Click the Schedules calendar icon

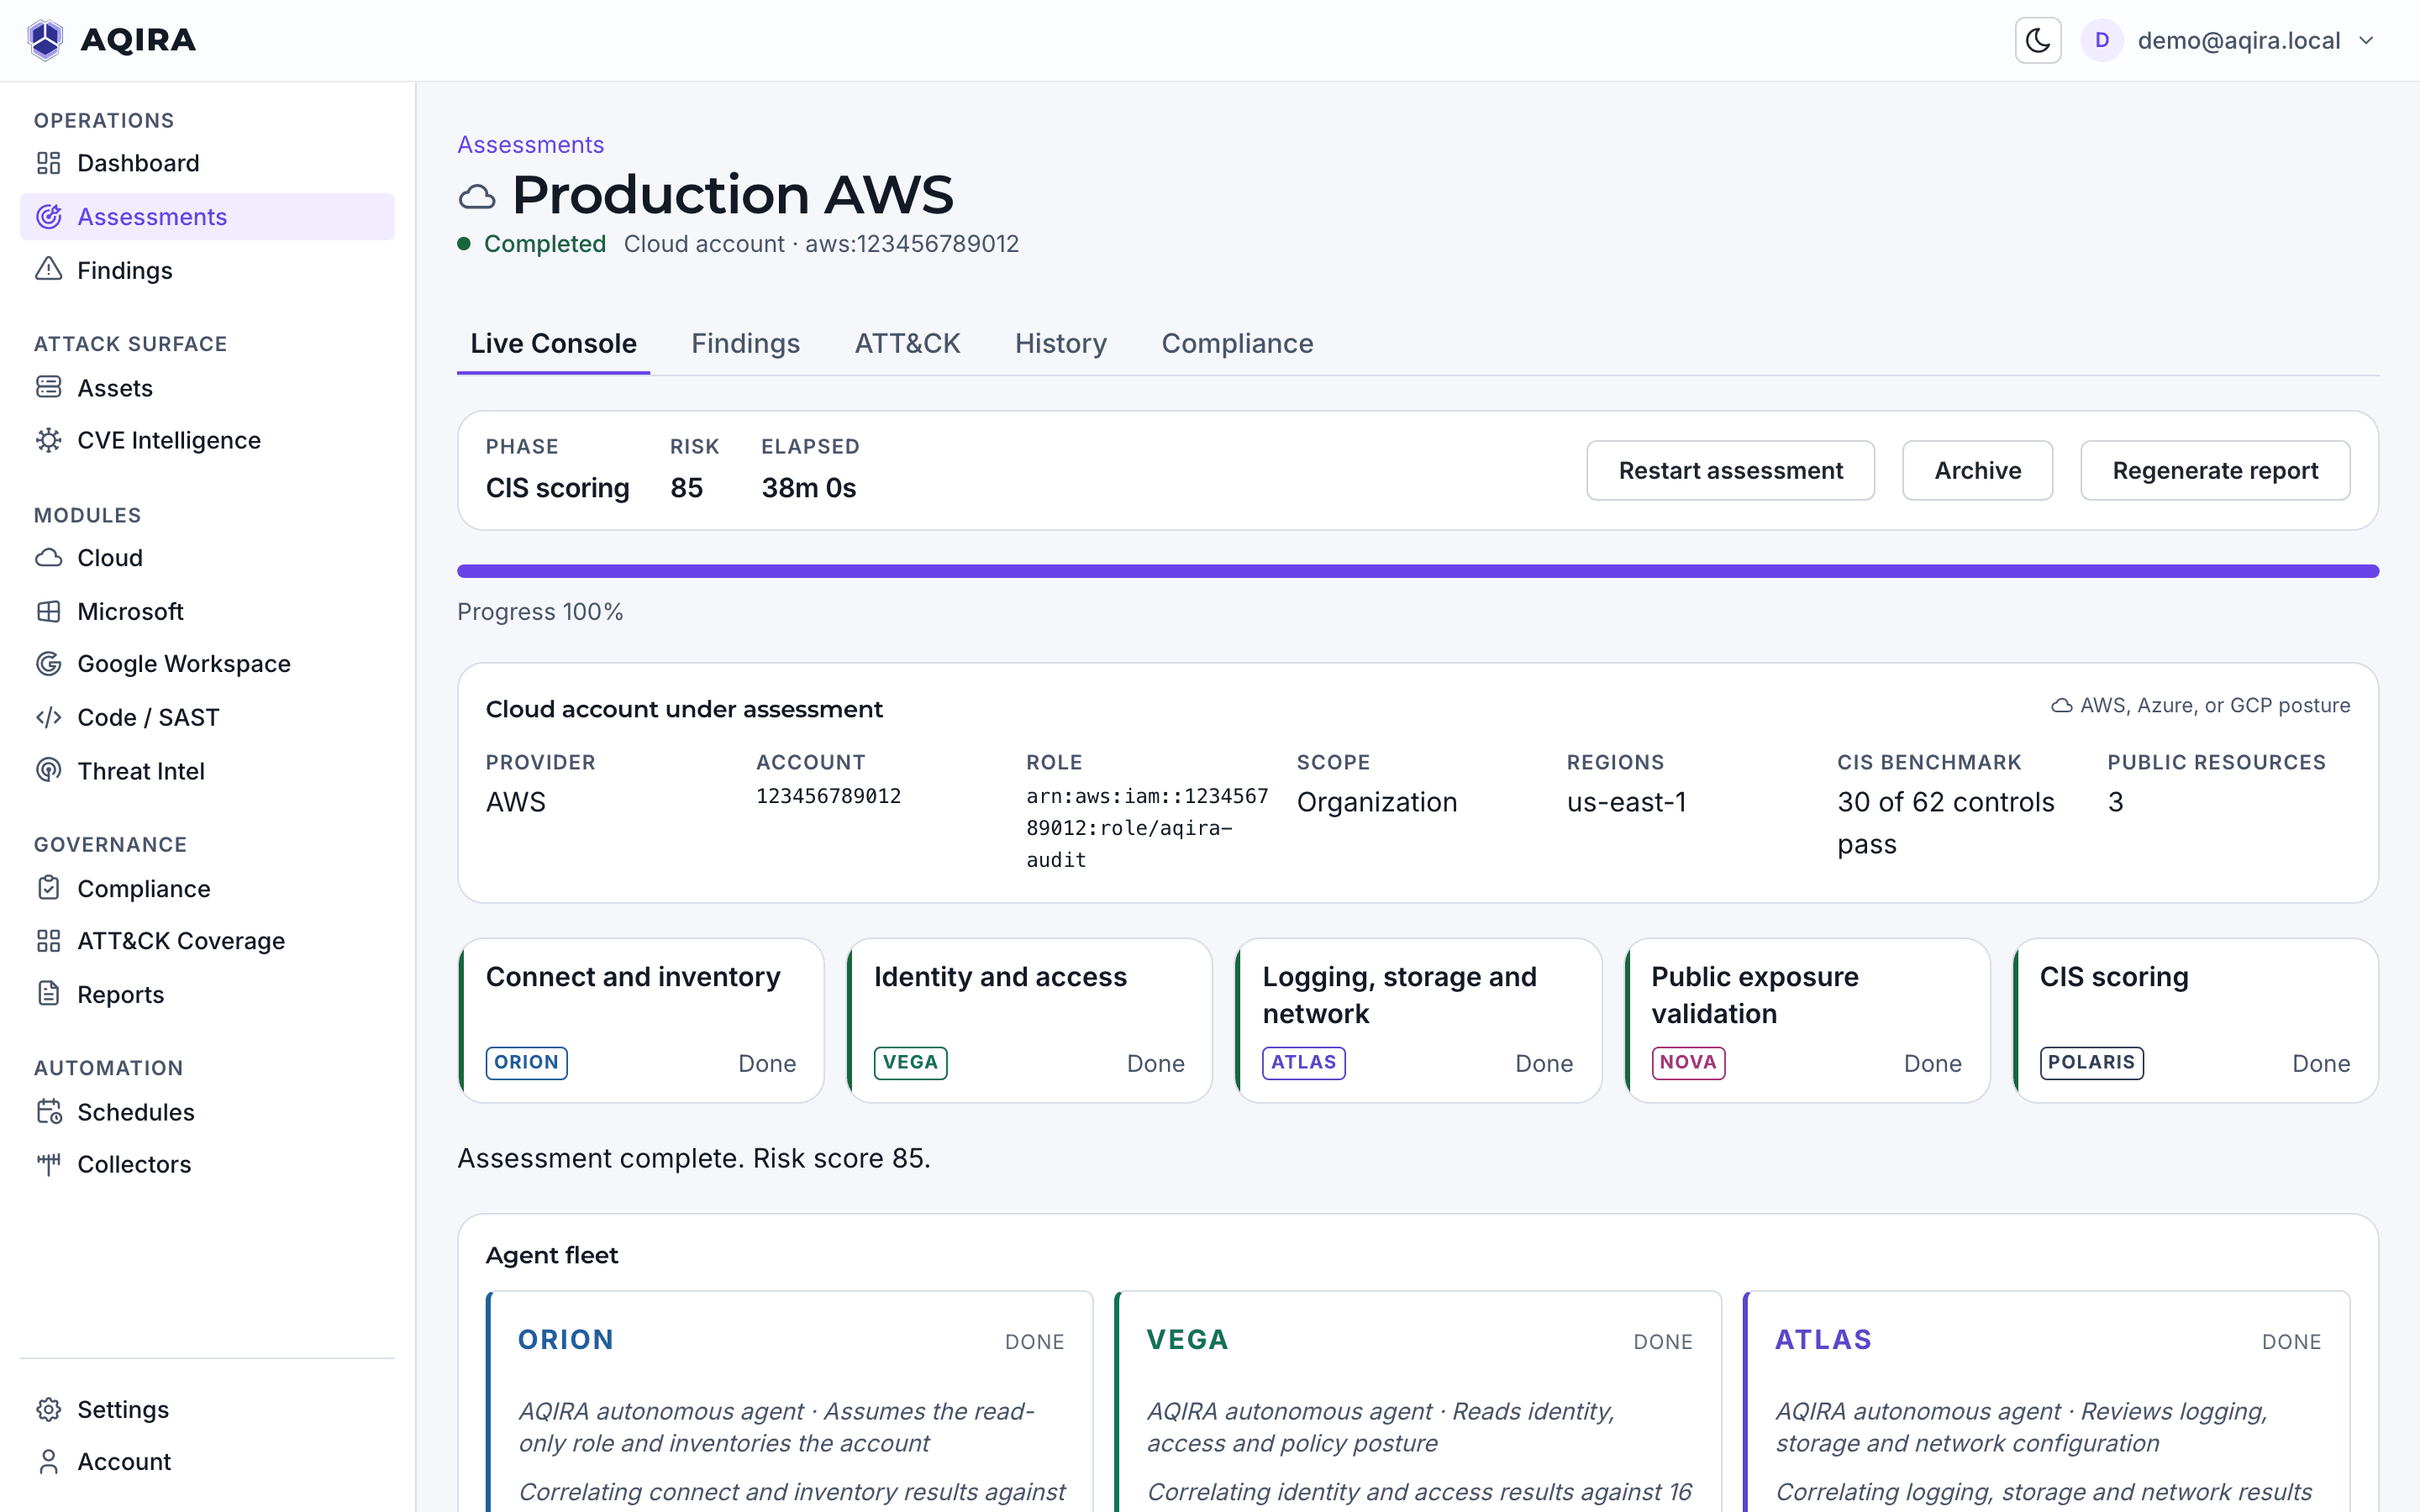coord(49,1111)
